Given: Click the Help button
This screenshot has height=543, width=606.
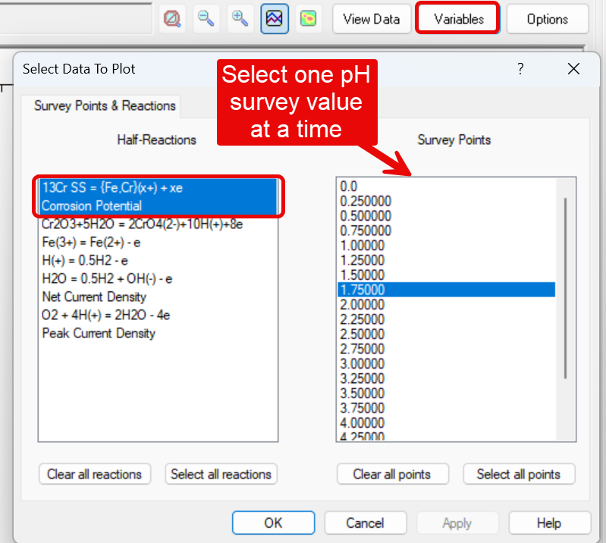Looking at the screenshot, I should click(549, 523).
